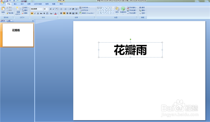Click the Reset (重设) slide button
This screenshot has height=122, width=210.
pyautogui.click(x=25, y=10)
